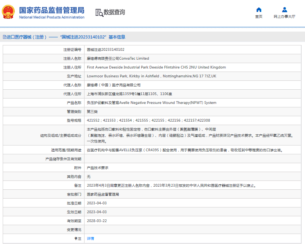Select the 2023年4月3日 remarks text
The height and width of the screenshot is (244, 305).
click(x=171, y=186)
